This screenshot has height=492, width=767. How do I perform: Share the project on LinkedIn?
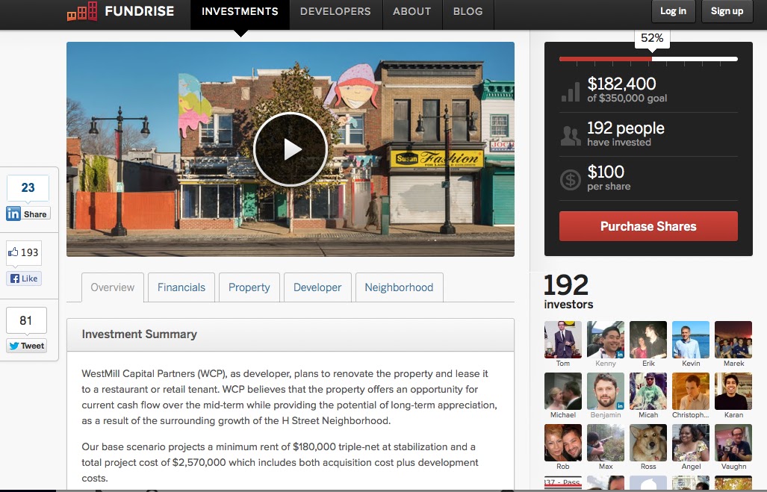click(x=28, y=214)
